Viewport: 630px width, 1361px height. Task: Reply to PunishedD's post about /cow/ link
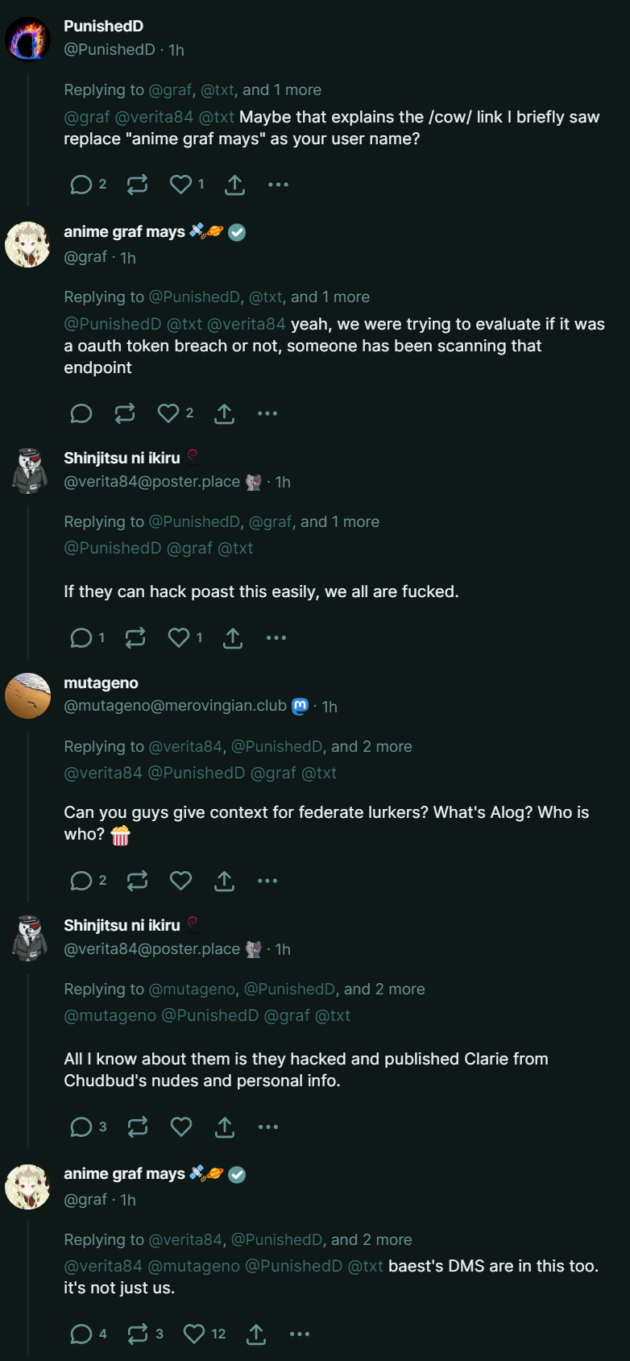[81, 185]
